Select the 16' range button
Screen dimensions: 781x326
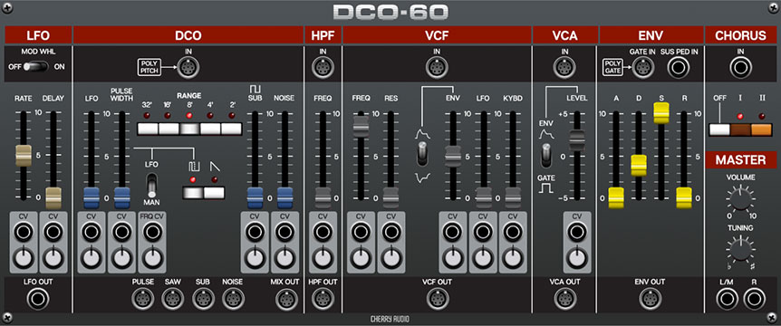click(x=169, y=129)
